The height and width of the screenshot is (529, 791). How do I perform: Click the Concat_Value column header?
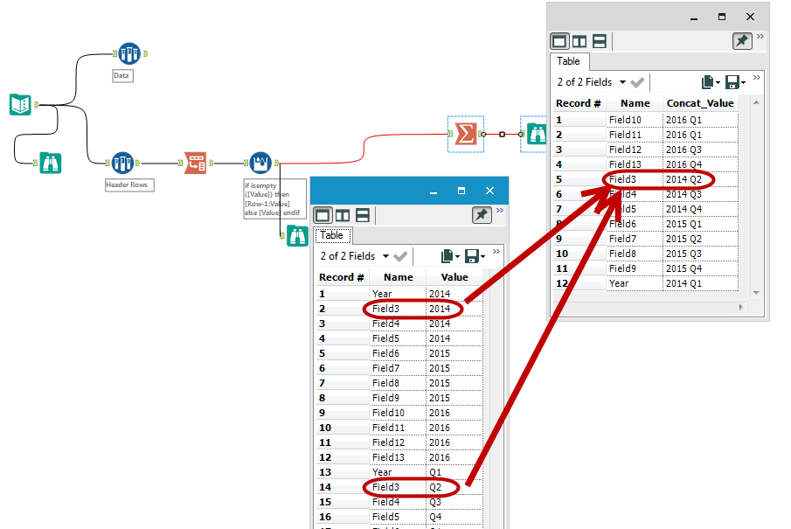pos(700,103)
